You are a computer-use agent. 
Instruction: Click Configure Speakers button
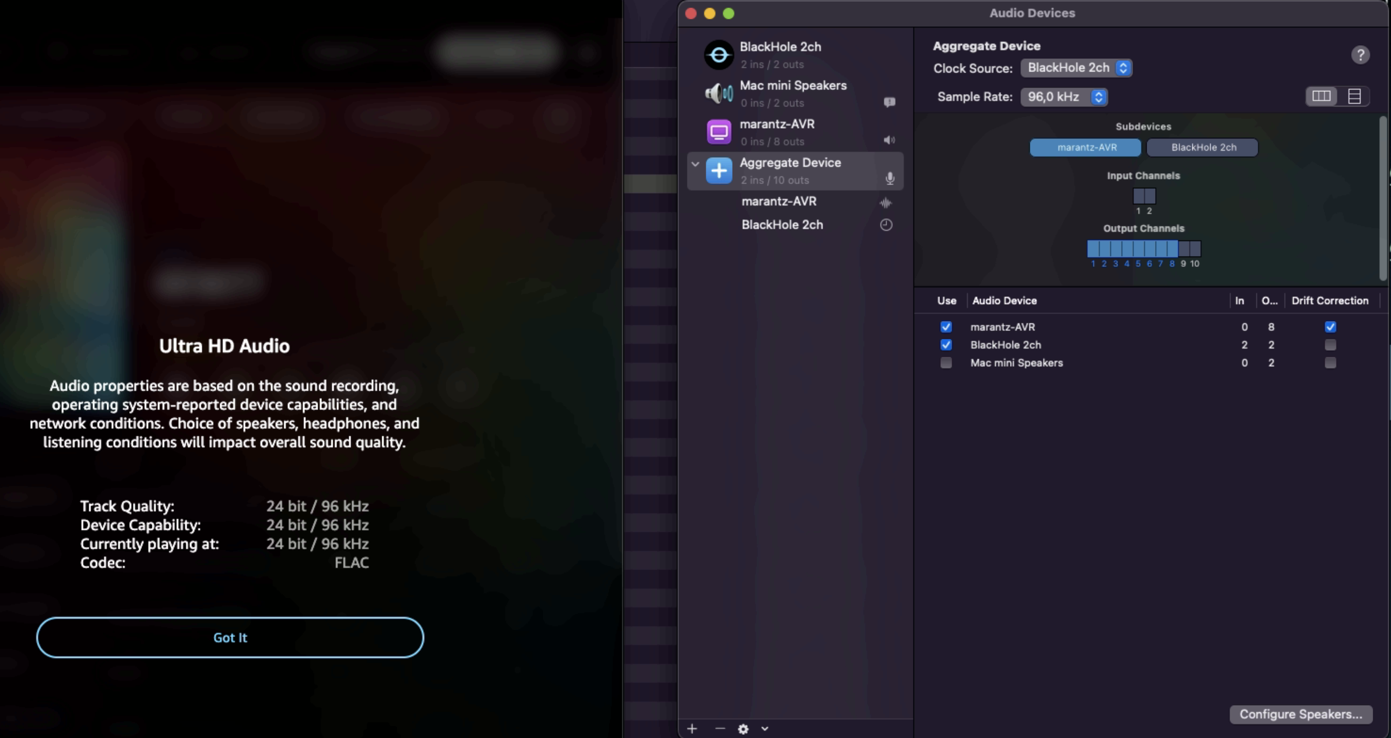[x=1300, y=714]
